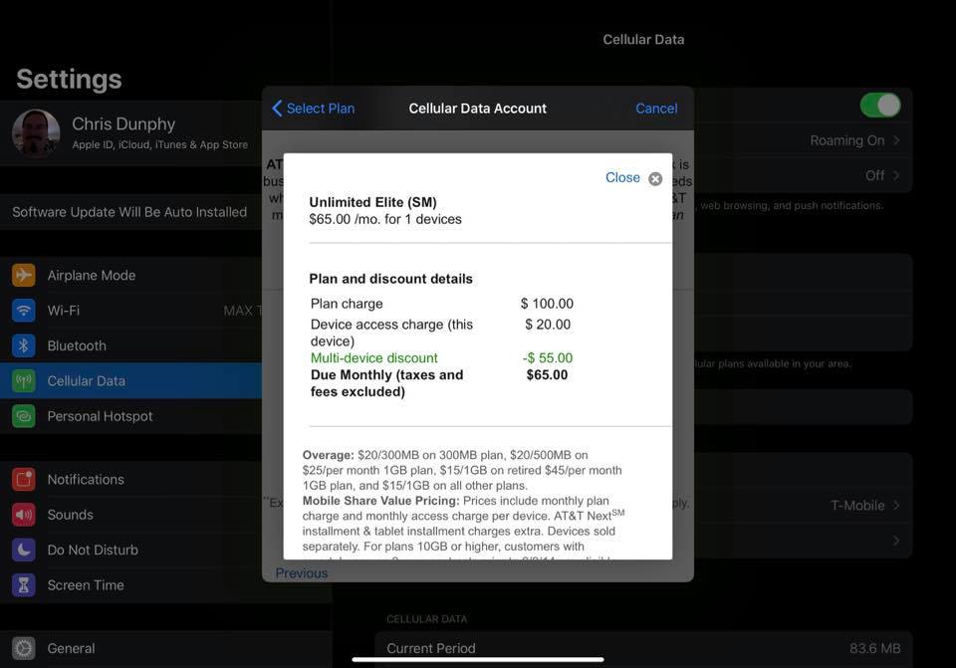This screenshot has height=668, width=956.
Task: Toggle the Cellular Data switch off
Action: tap(879, 106)
